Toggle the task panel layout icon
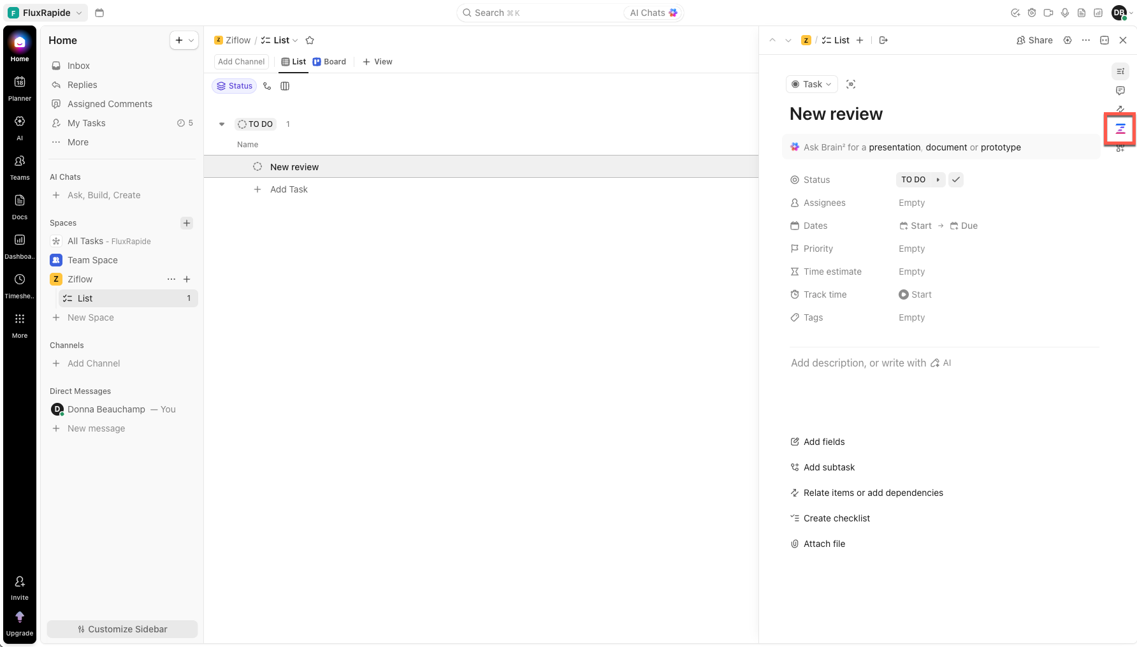 [x=1104, y=40]
